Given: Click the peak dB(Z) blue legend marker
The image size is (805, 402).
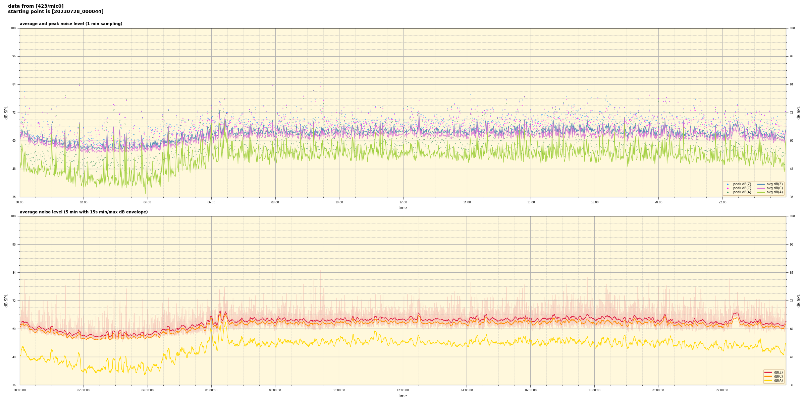Looking at the screenshot, I should pyautogui.click(x=728, y=184).
